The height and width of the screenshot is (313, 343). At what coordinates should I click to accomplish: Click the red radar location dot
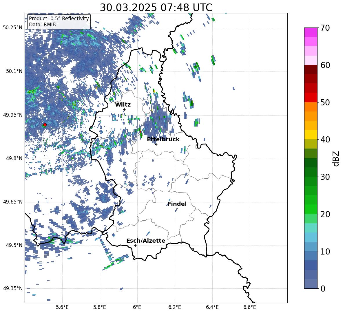45,125
